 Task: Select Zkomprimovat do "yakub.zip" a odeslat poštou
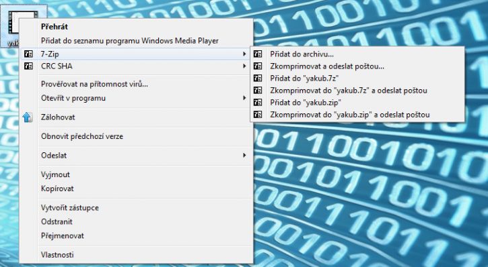[x=357, y=115]
